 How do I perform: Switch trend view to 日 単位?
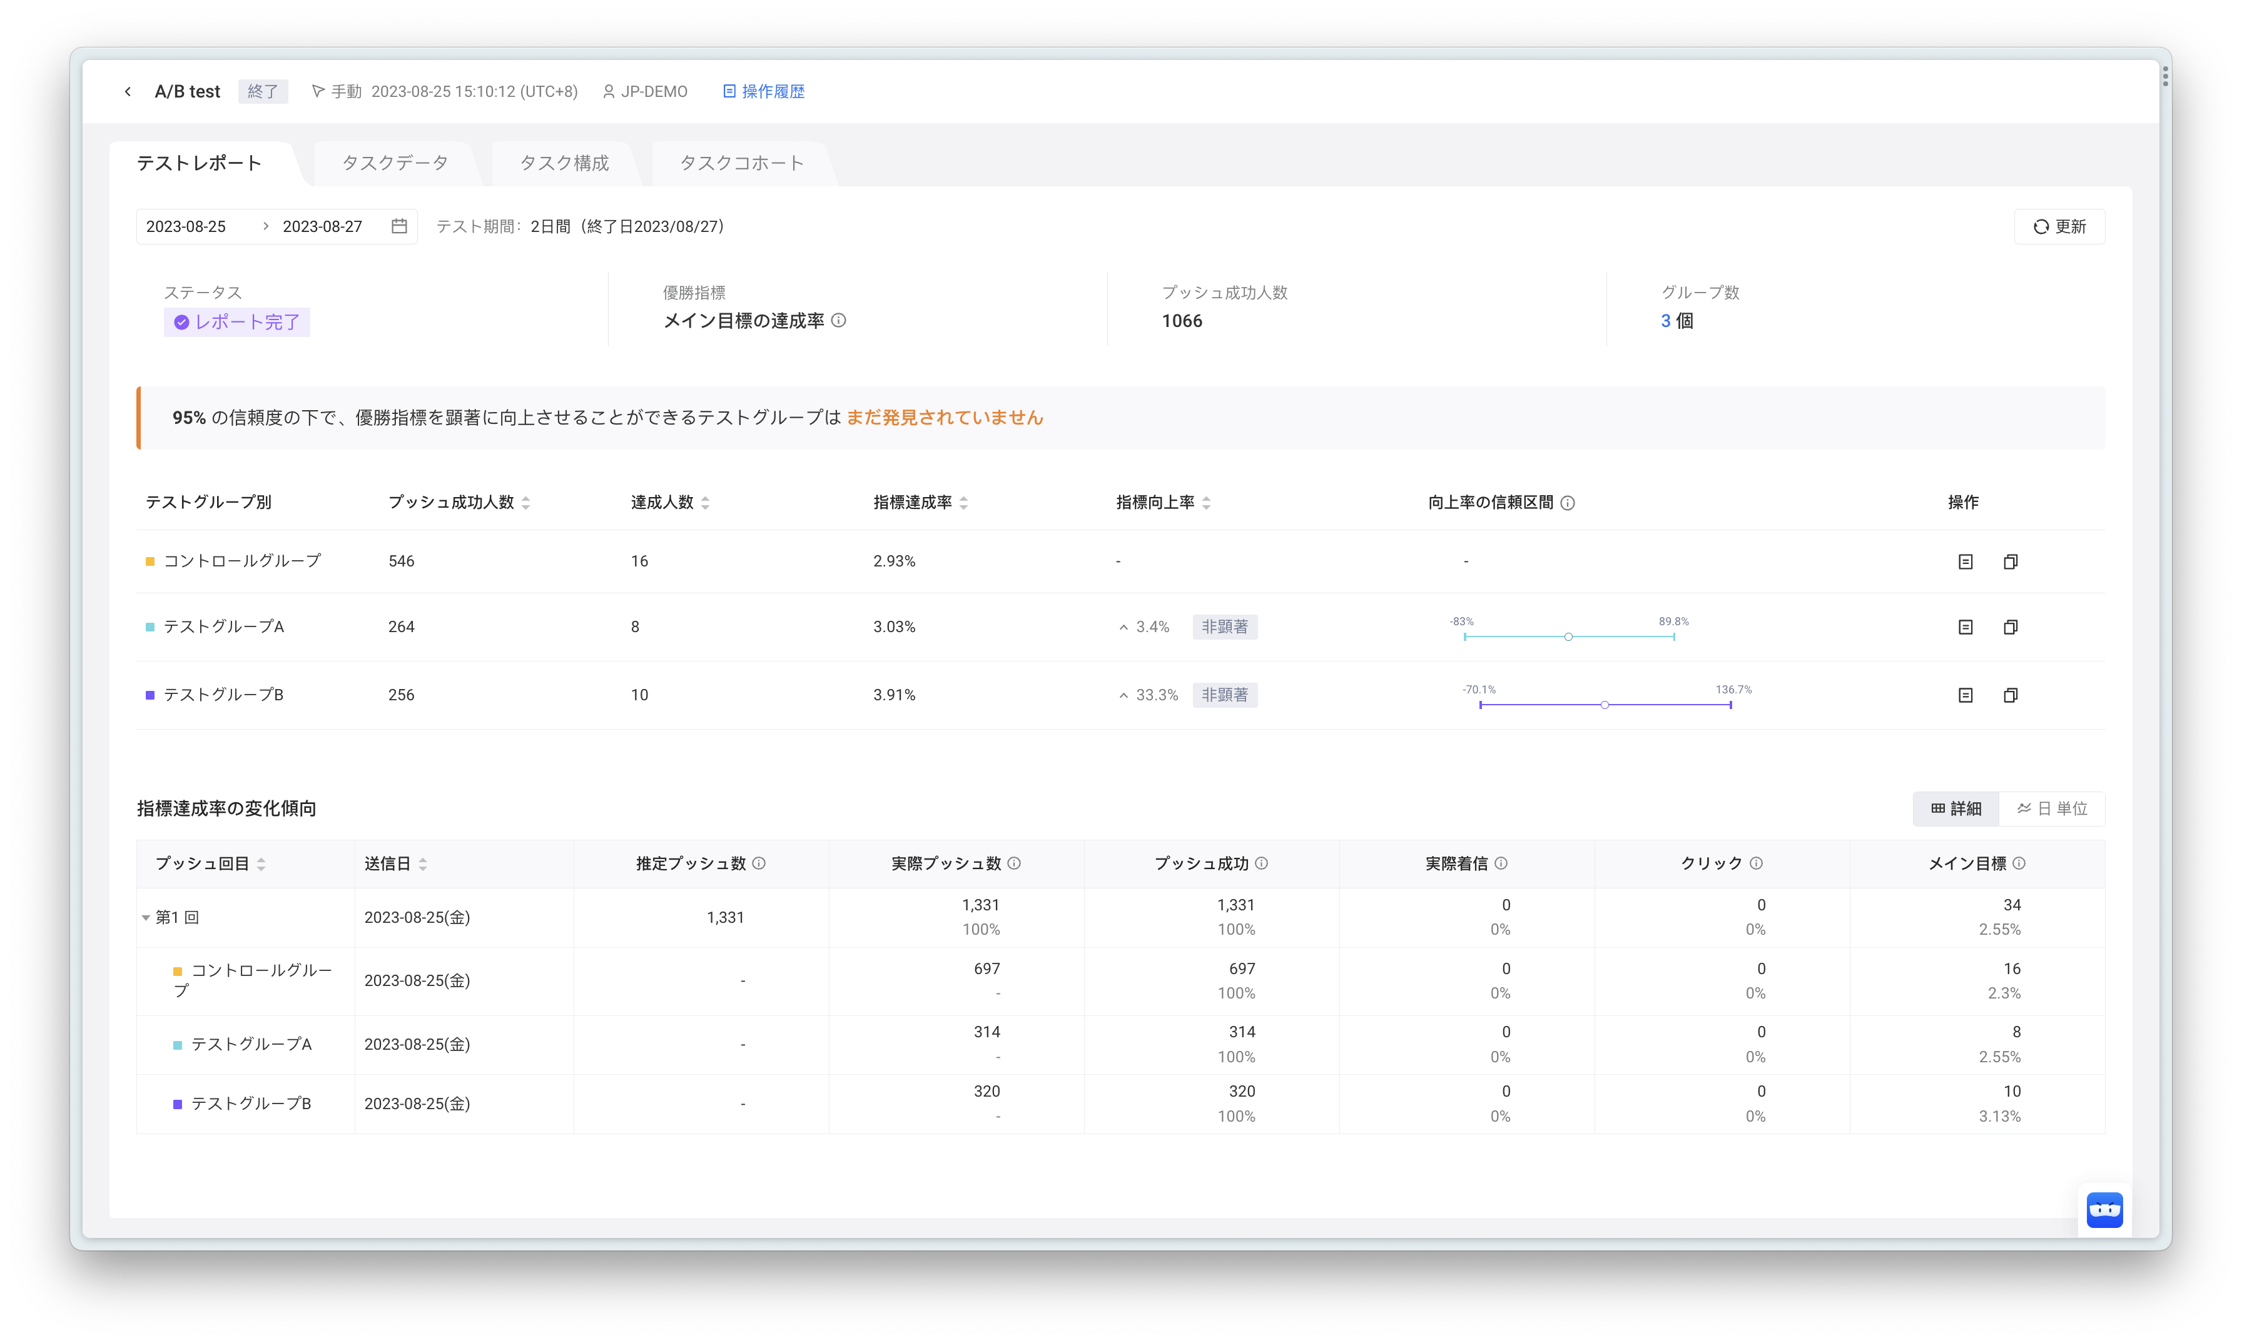pos(2052,808)
